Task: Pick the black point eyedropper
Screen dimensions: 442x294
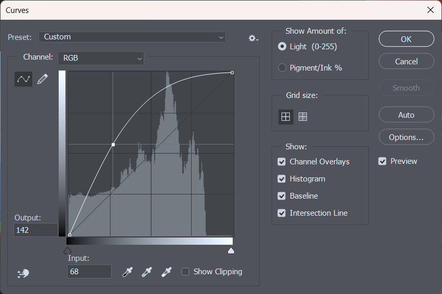Action: 127,272
